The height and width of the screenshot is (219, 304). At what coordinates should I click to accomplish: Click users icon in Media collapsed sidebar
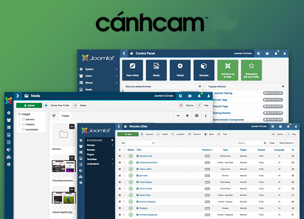[9, 120]
